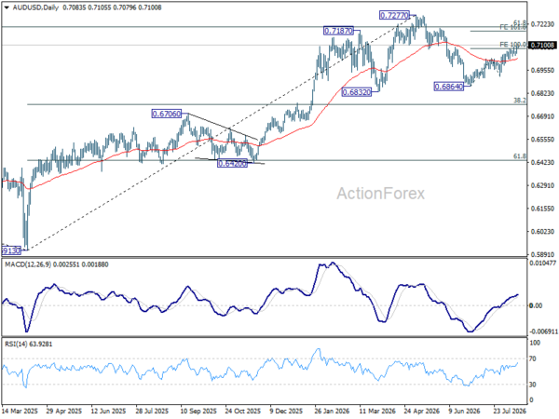559x419 pixels.
Task: Click the 0.64200 low price label
Action: click(232, 164)
